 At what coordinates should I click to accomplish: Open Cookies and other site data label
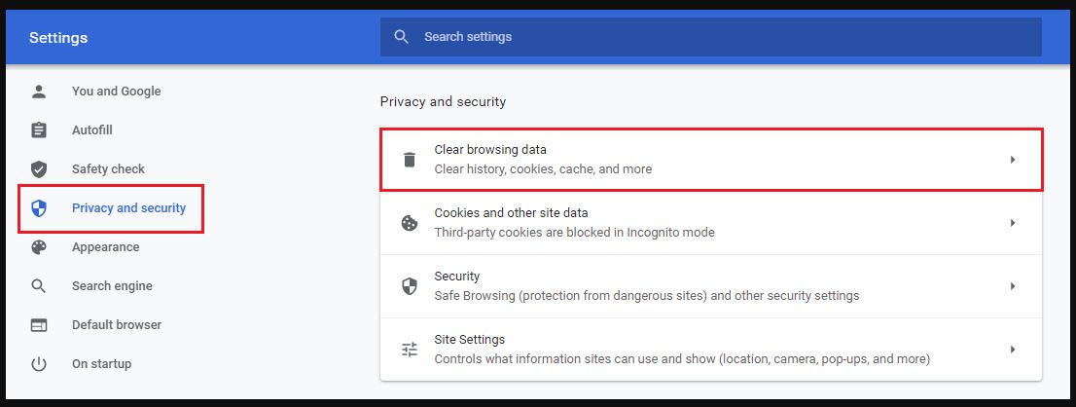coord(511,213)
